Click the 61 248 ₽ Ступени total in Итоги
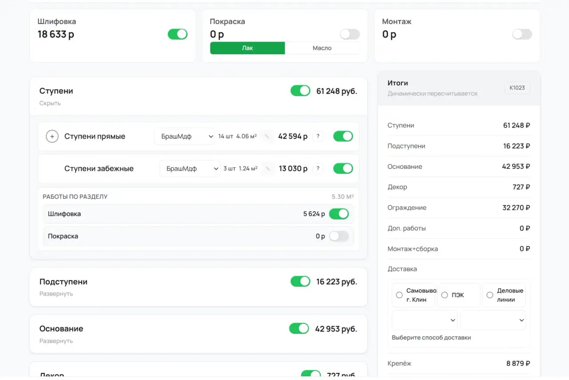569x380 pixels. [517, 125]
